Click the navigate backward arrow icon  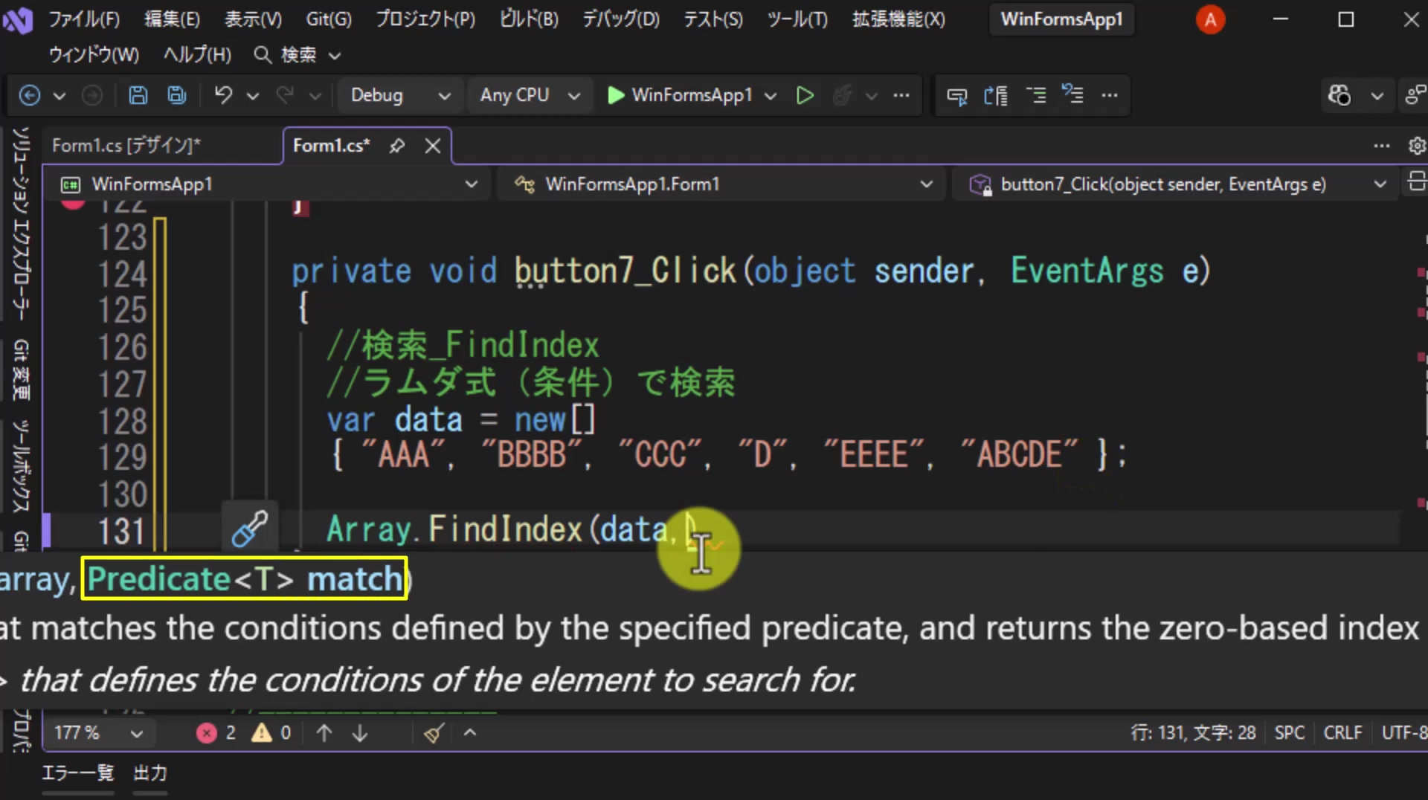(30, 95)
